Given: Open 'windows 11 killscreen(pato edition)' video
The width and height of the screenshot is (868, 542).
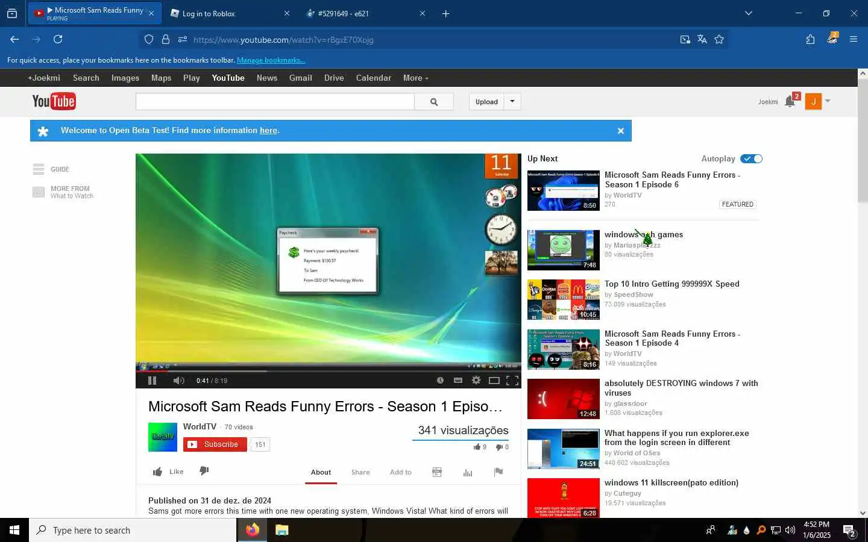Looking at the screenshot, I should (x=671, y=482).
